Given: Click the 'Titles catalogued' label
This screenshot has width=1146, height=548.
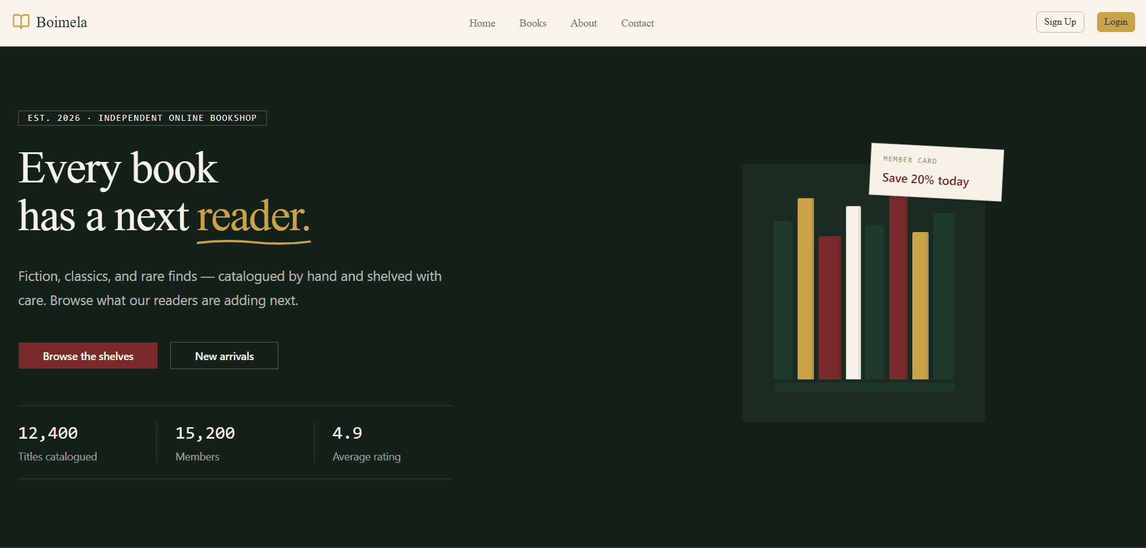Looking at the screenshot, I should coord(57,457).
